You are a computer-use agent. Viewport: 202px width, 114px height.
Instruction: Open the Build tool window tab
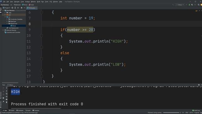[x=28, y=111]
